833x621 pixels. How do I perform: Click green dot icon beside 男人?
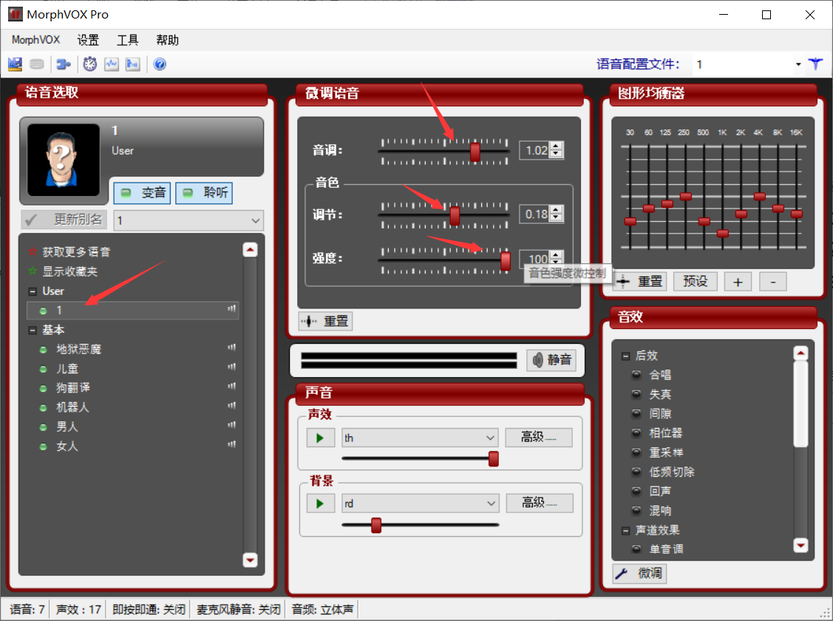pos(44,427)
